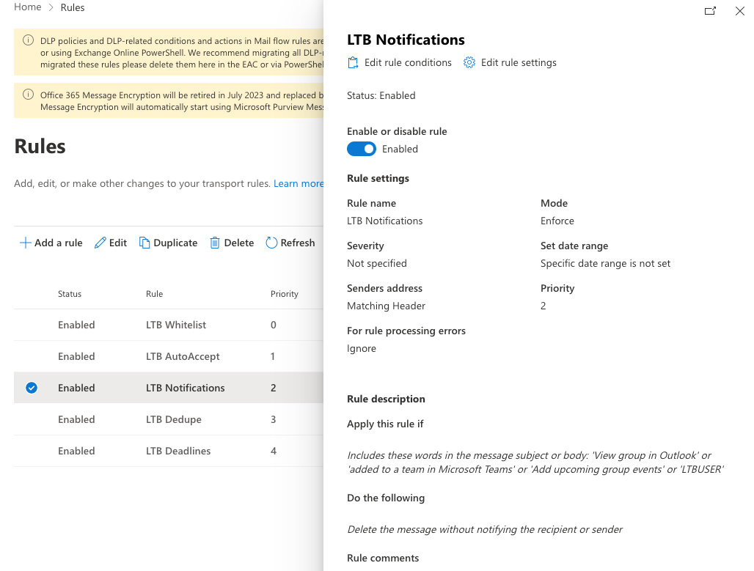Click priority value 4 of LTB Deadlines
Image resolution: width=754 pixels, height=571 pixels.
274,451
